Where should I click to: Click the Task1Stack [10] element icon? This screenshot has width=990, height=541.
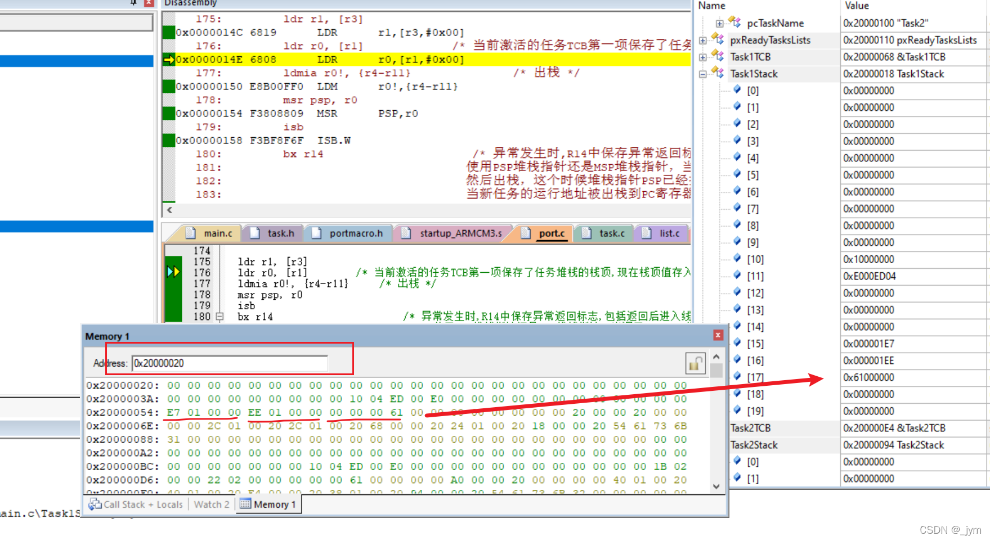click(x=737, y=258)
